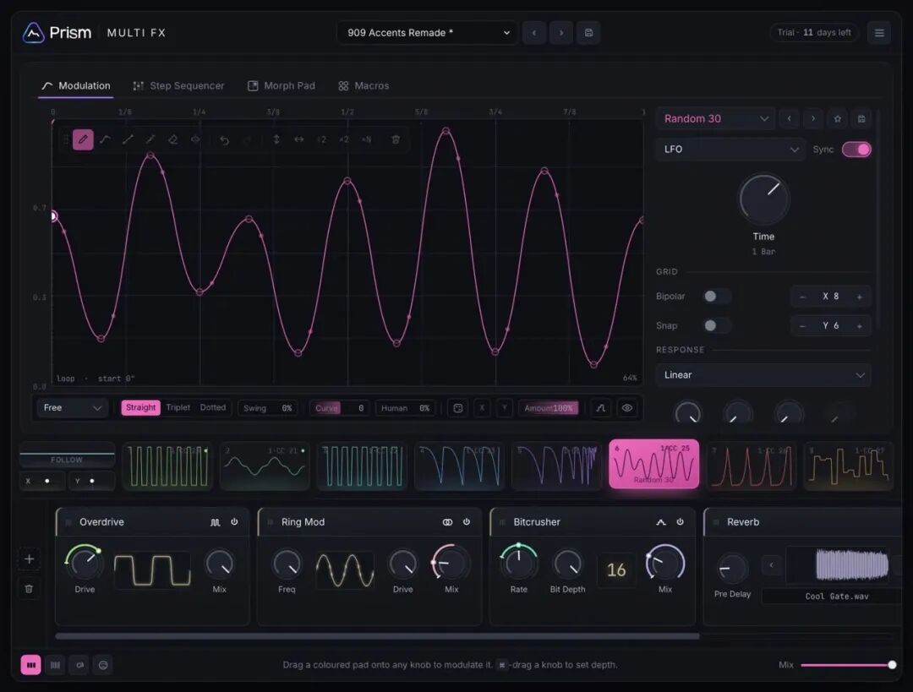Click the Mix slider handle at bottom
This screenshot has height=692, width=913.
tap(892, 665)
